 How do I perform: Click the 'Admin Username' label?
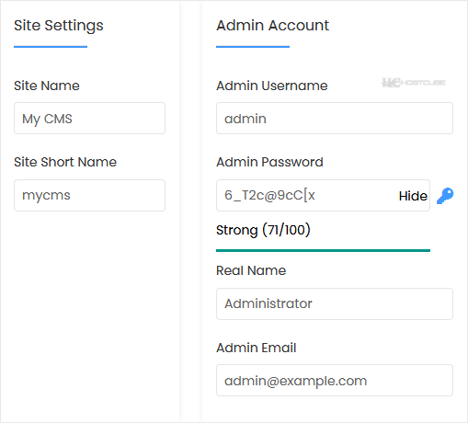[x=272, y=86]
